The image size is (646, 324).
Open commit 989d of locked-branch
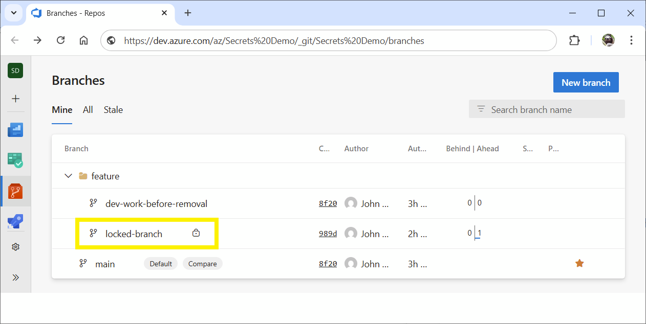pyautogui.click(x=328, y=234)
